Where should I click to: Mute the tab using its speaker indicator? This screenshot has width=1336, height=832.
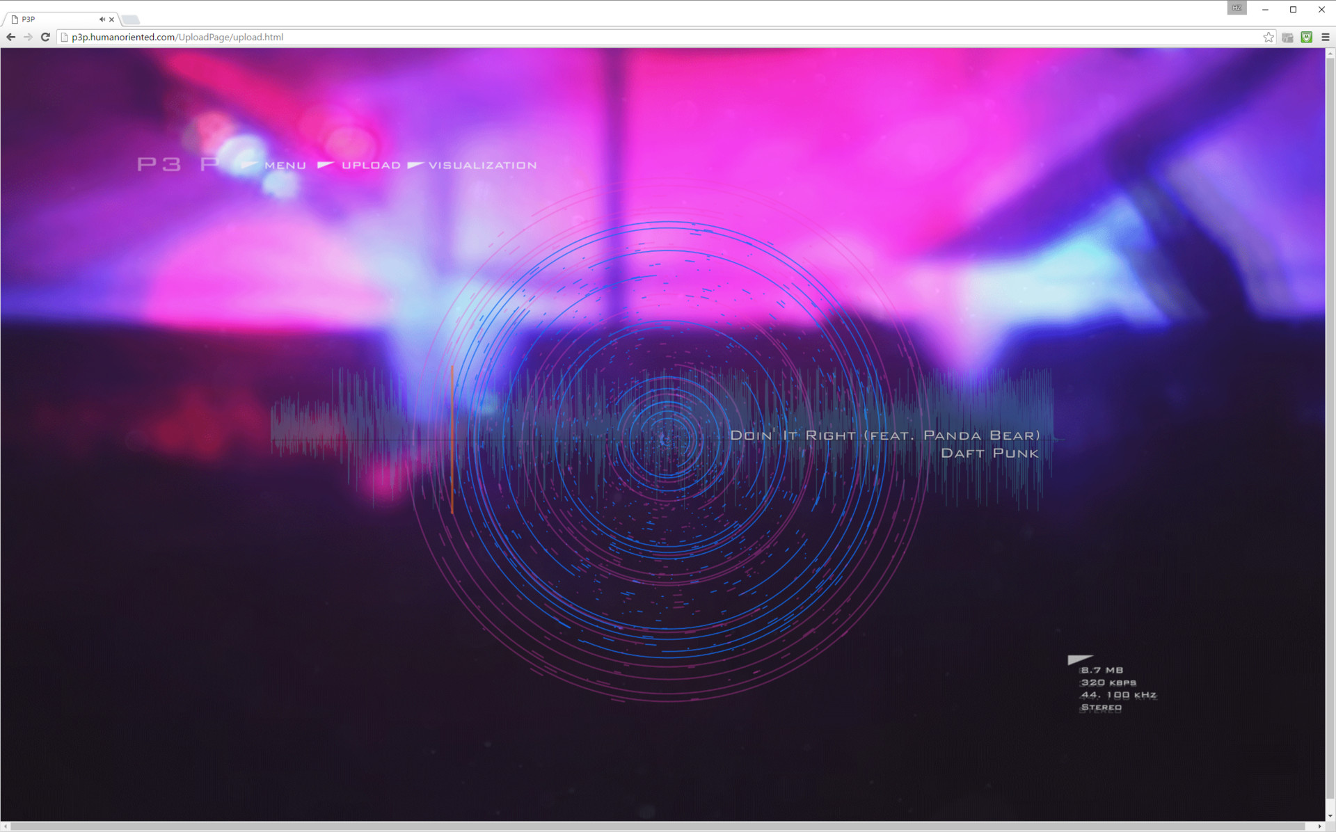pyautogui.click(x=102, y=19)
